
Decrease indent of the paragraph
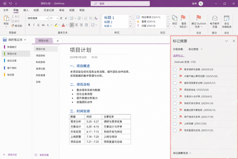86,18
